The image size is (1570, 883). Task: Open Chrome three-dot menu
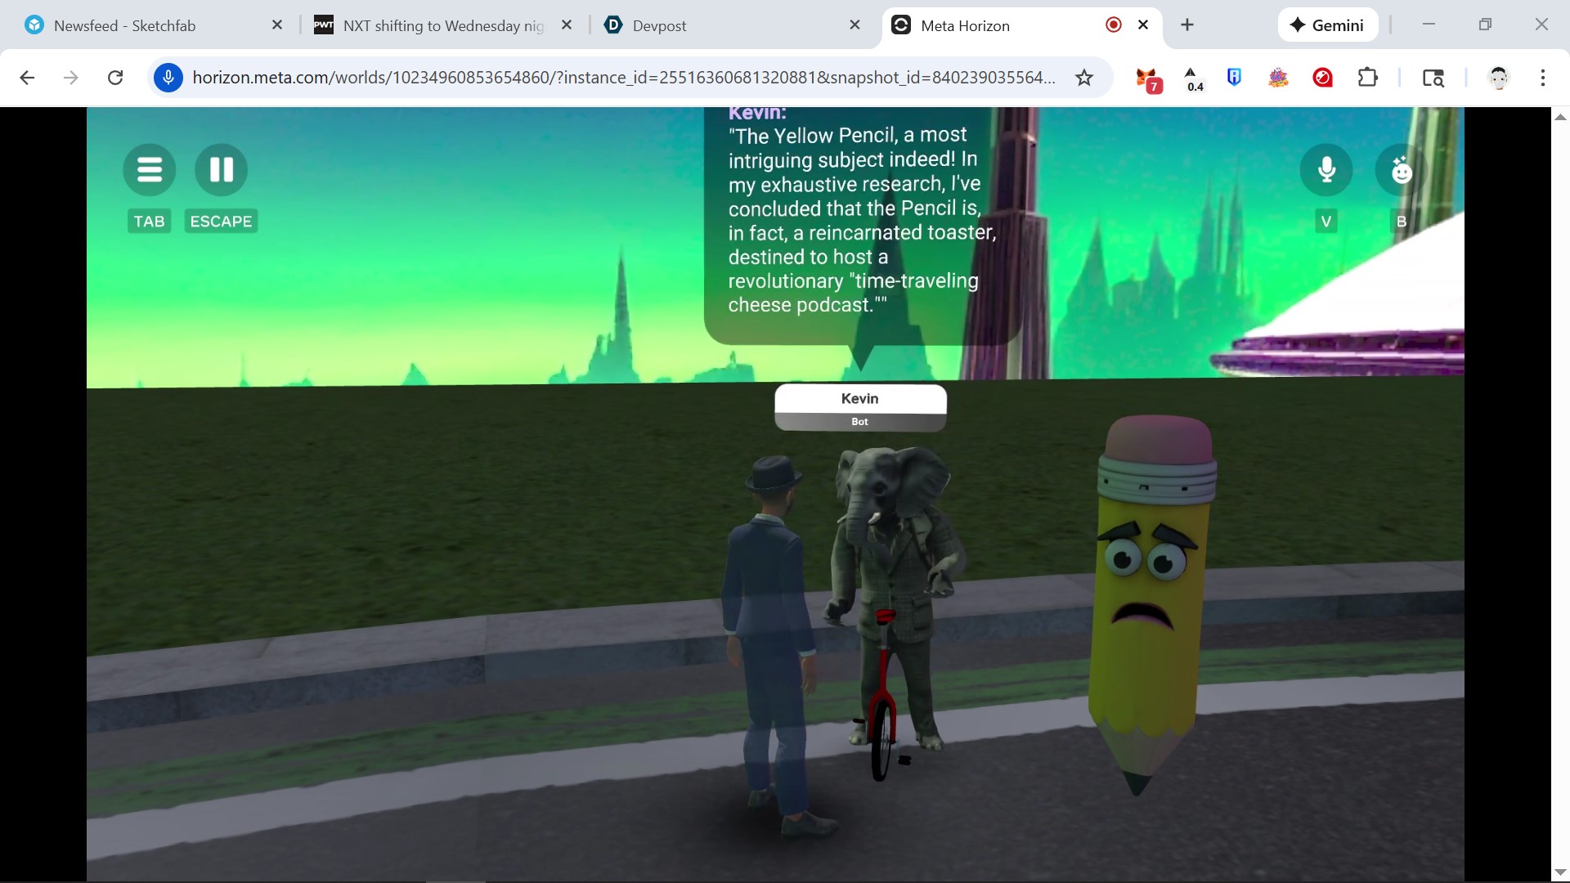click(x=1542, y=78)
